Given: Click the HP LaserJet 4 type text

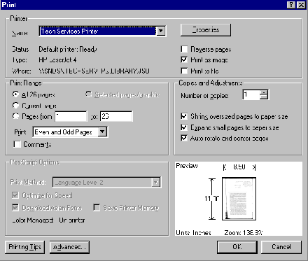Looking at the screenshot, I should (57, 60).
